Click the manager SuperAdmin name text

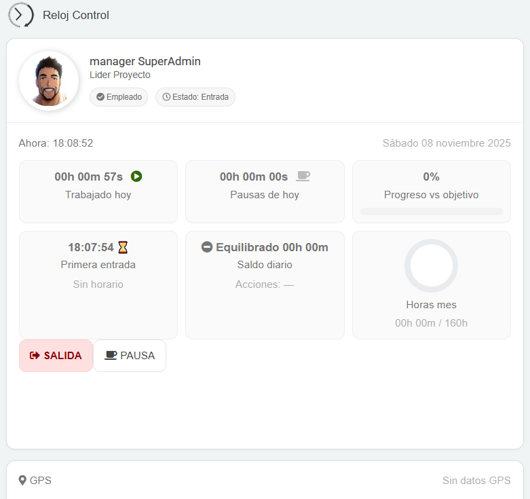pos(145,61)
